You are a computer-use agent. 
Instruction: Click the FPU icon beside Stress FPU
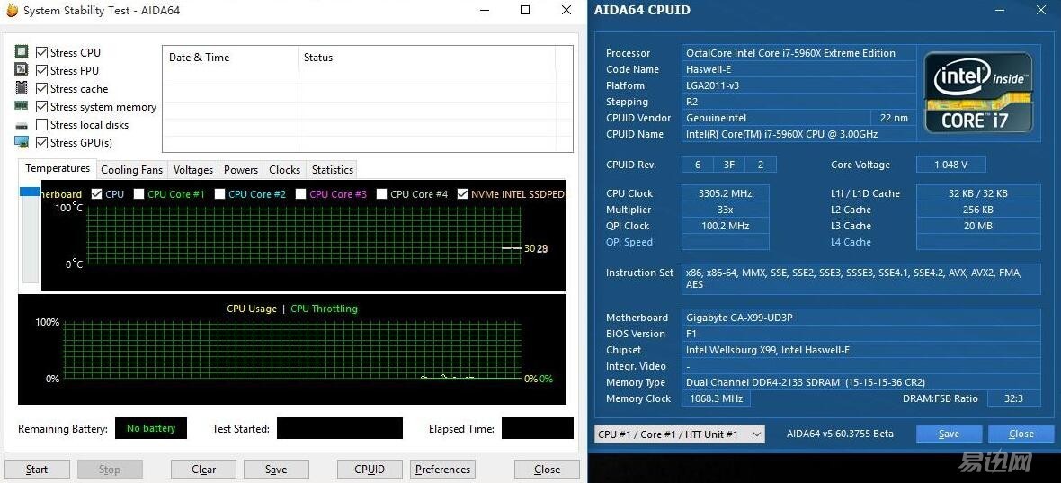(22, 70)
